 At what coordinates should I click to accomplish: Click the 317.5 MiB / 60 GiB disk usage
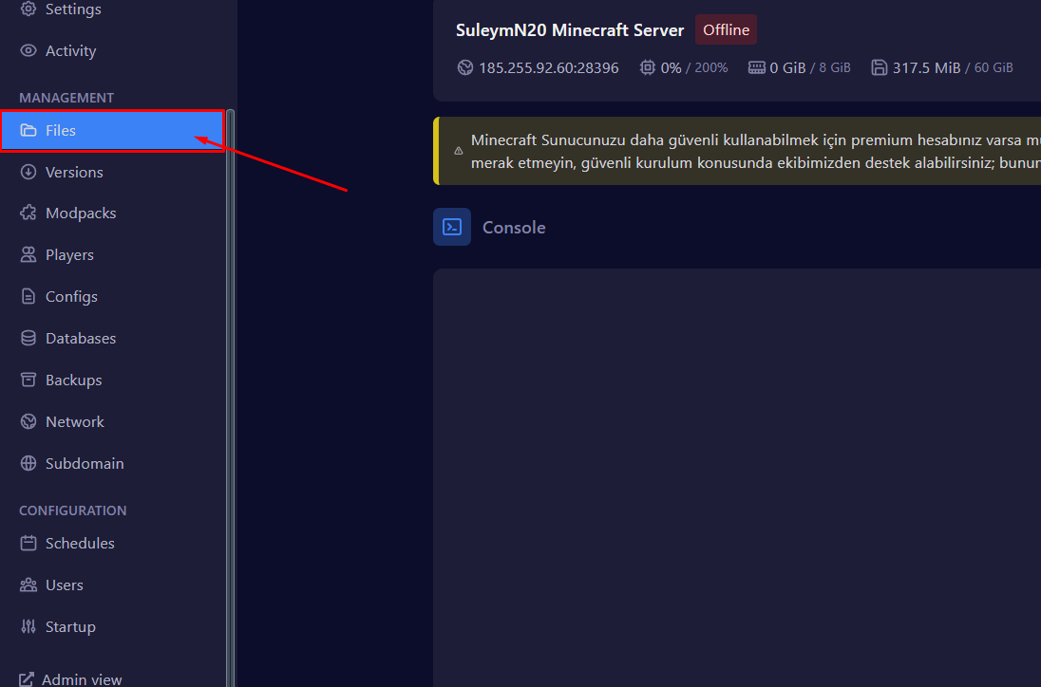click(x=953, y=67)
